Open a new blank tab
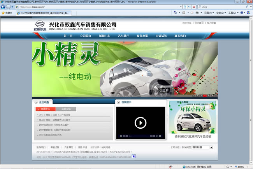The width and height of the screenshot is (253, 169). (x=74, y=13)
